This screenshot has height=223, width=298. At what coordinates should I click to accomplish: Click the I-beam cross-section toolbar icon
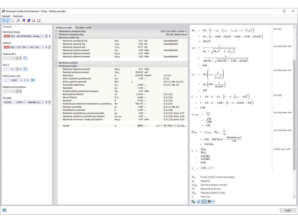tap(18, 21)
